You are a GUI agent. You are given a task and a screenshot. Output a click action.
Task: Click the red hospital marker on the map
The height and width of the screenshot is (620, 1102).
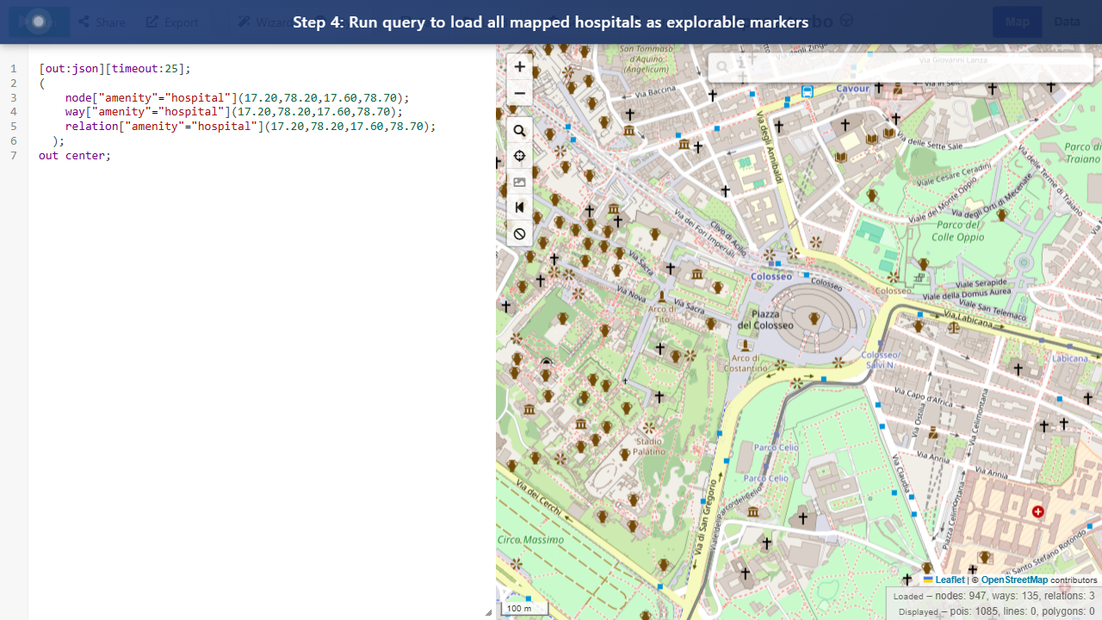pos(1037,512)
